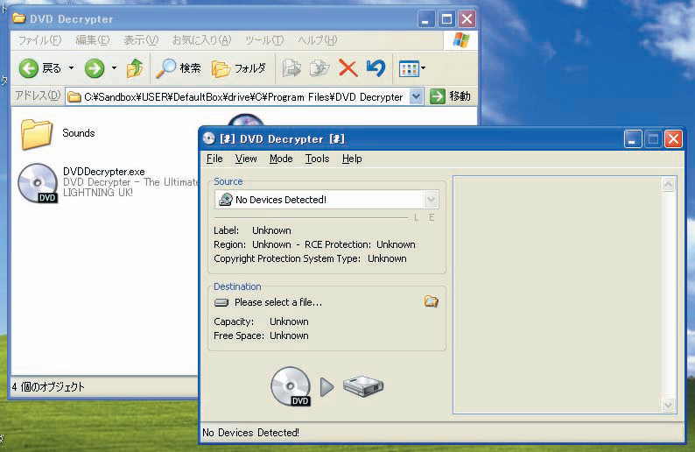
Task: Open the Back button history dropdown arrow
Action: tap(72, 68)
